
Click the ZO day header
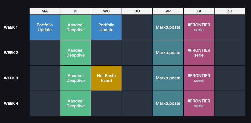point(230,11)
